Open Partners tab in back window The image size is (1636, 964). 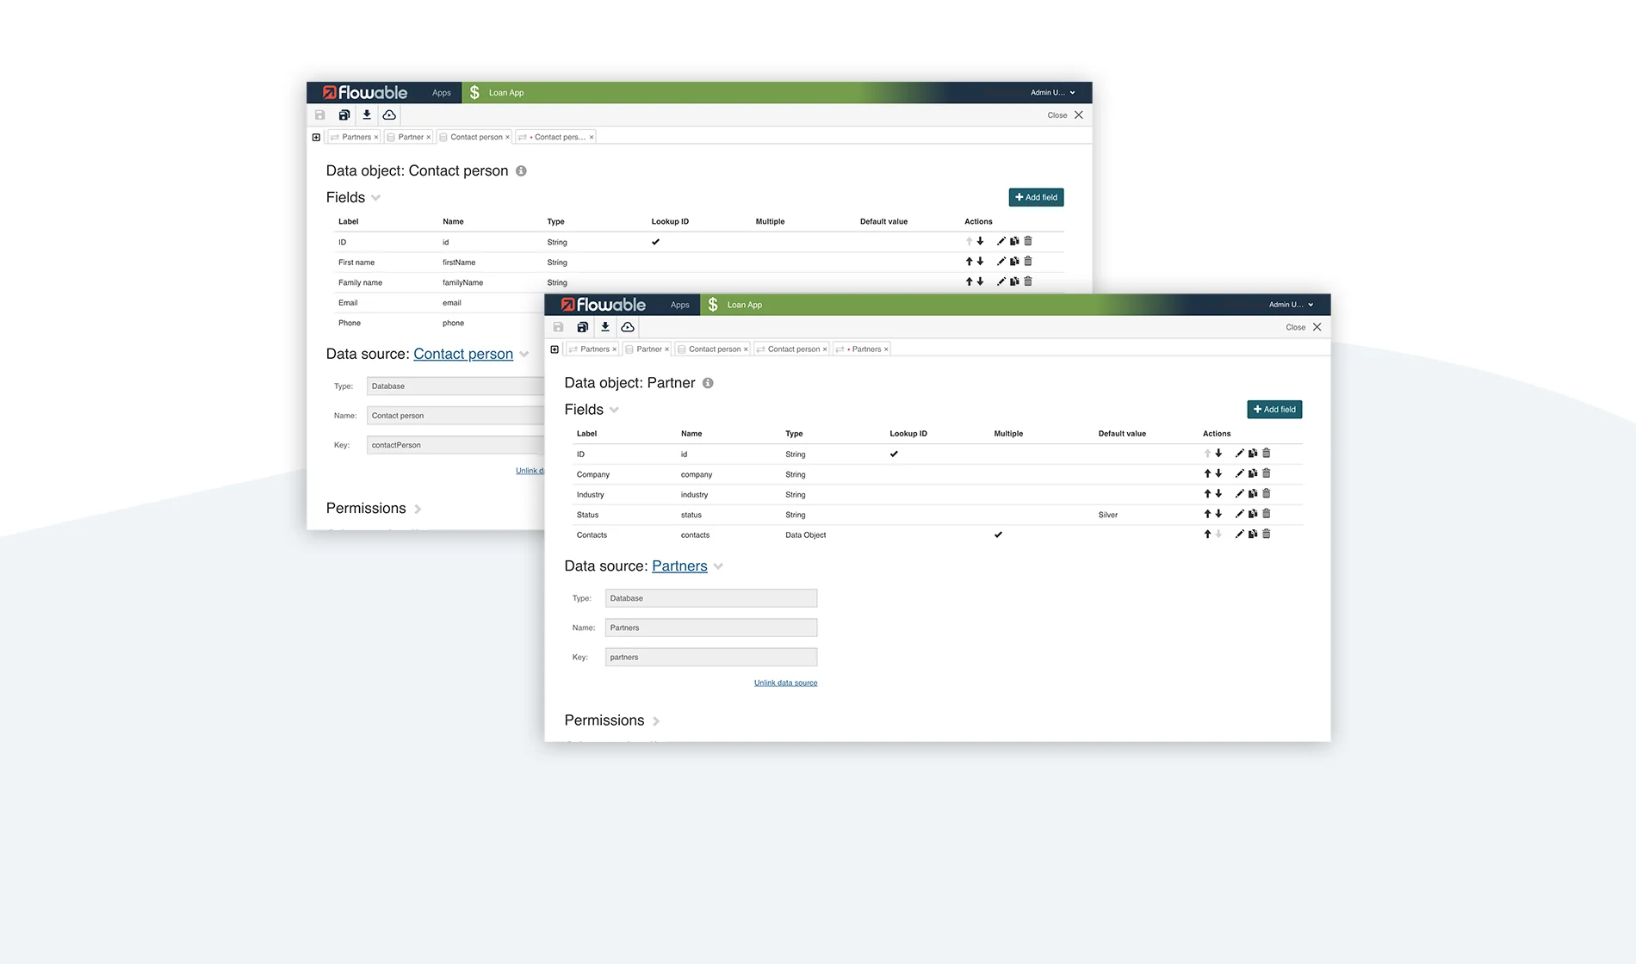tap(355, 137)
